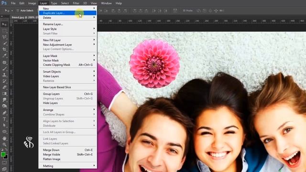Open the Filter menu
306x172 pixels.
pyautogui.click(x=76, y=3)
